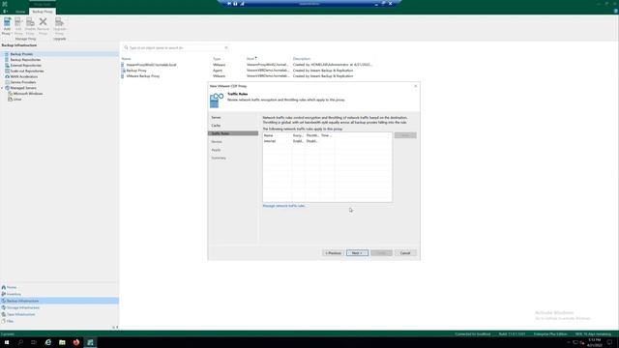Click the taskbar clock

[594, 342]
